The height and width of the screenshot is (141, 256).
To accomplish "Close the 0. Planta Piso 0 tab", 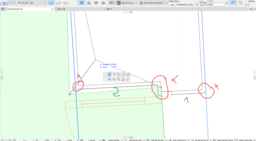I will [x=52, y=9].
